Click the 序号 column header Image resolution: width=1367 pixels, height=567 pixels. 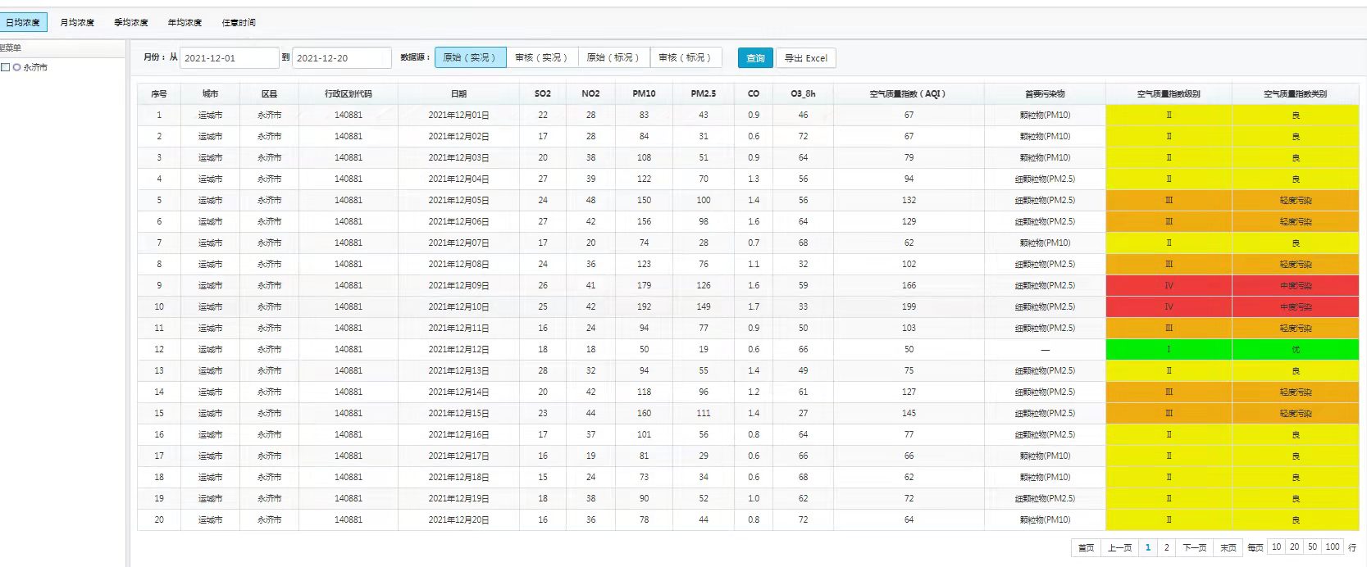tap(159, 93)
